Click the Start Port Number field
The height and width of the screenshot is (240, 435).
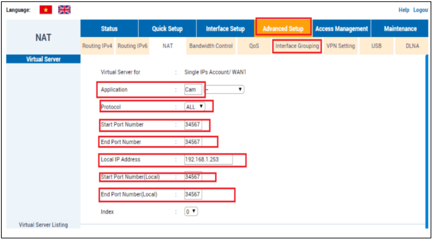pos(193,125)
